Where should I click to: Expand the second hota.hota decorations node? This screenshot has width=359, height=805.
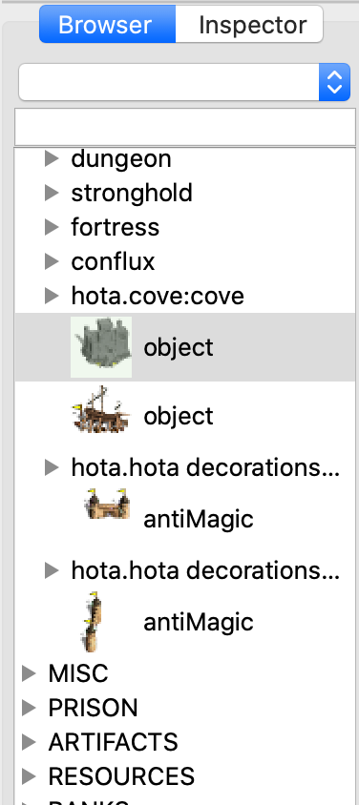(x=52, y=569)
